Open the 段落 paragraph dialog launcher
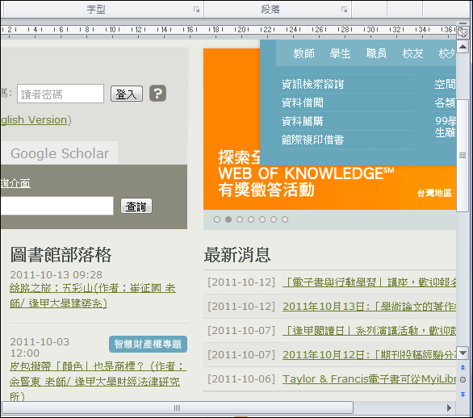This screenshot has width=473, height=418. [x=344, y=10]
